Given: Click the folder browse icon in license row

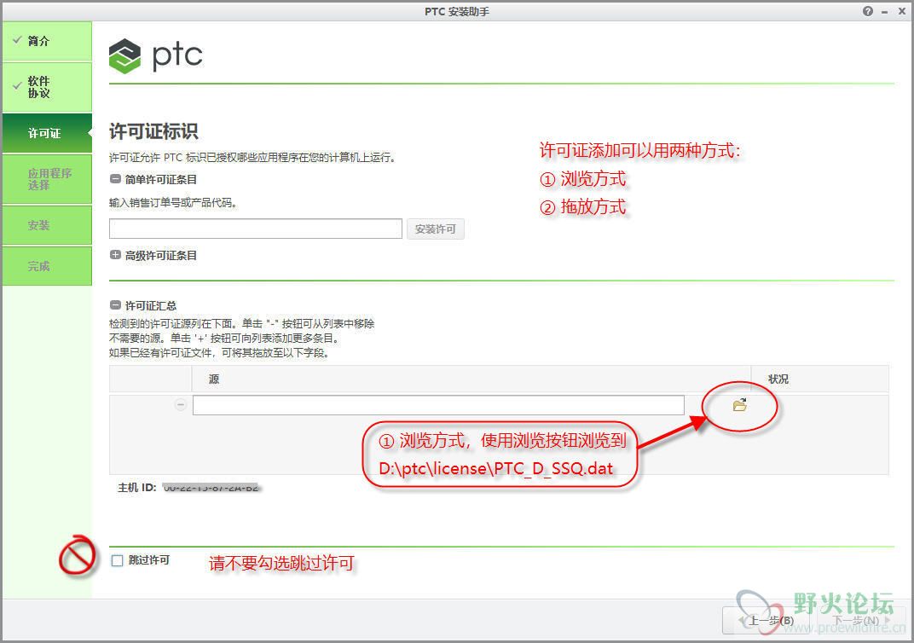Looking at the screenshot, I should tap(740, 404).
